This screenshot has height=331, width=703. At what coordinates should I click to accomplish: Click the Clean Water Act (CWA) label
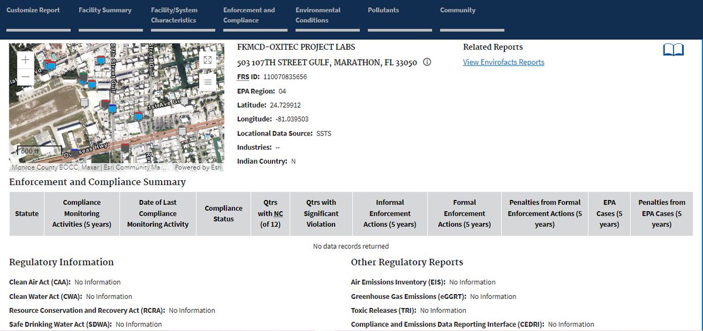point(46,296)
